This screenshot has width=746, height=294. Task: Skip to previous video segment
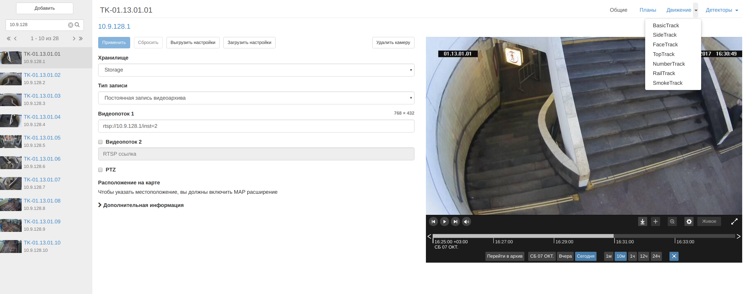[x=433, y=222]
